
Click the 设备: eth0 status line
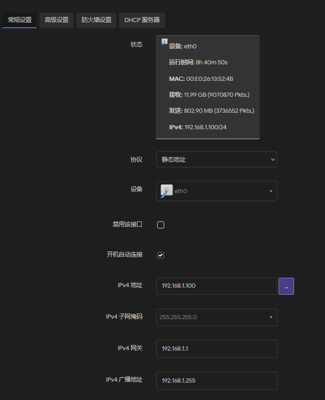point(183,46)
